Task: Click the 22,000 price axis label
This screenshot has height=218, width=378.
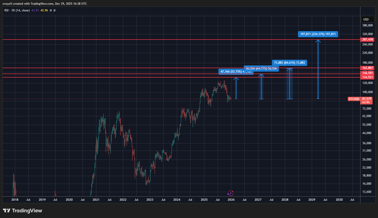Action: [367, 167]
